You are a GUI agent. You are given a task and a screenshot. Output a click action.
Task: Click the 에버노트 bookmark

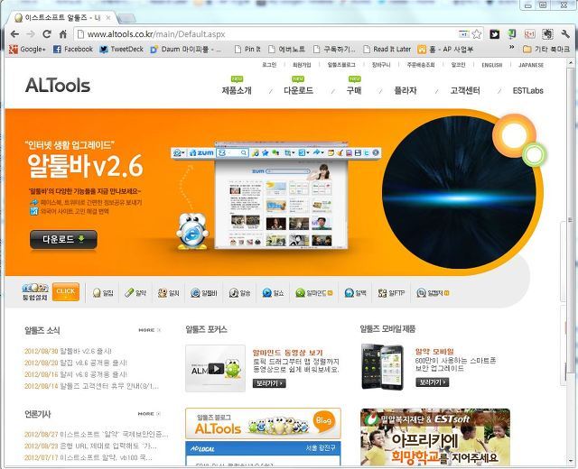point(287,49)
